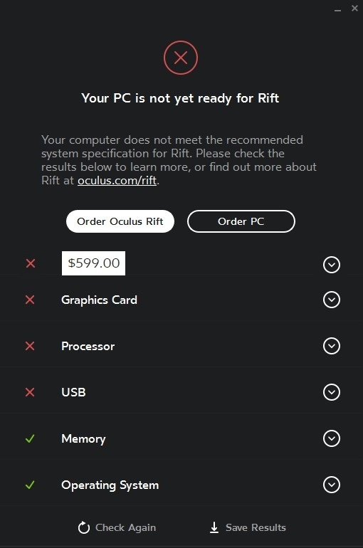Click the circular refresh arrow icon
This screenshot has height=548, width=363.
[x=84, y=527]
